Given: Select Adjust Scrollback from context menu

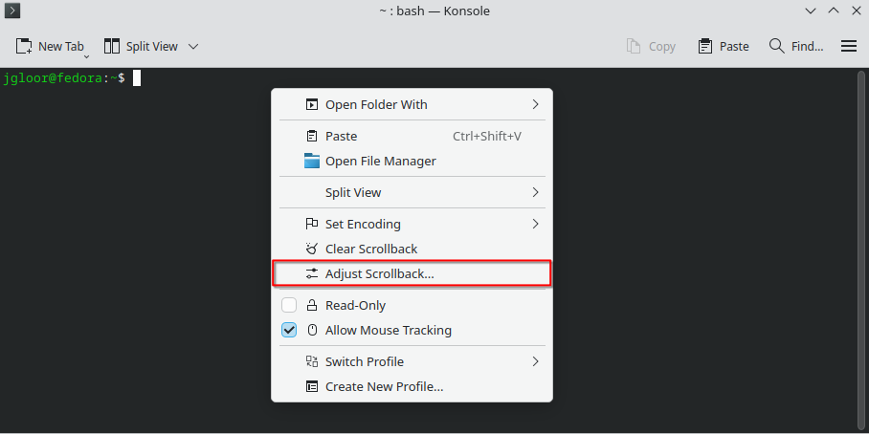Looking at the screenshot, I should pos(379,273).
